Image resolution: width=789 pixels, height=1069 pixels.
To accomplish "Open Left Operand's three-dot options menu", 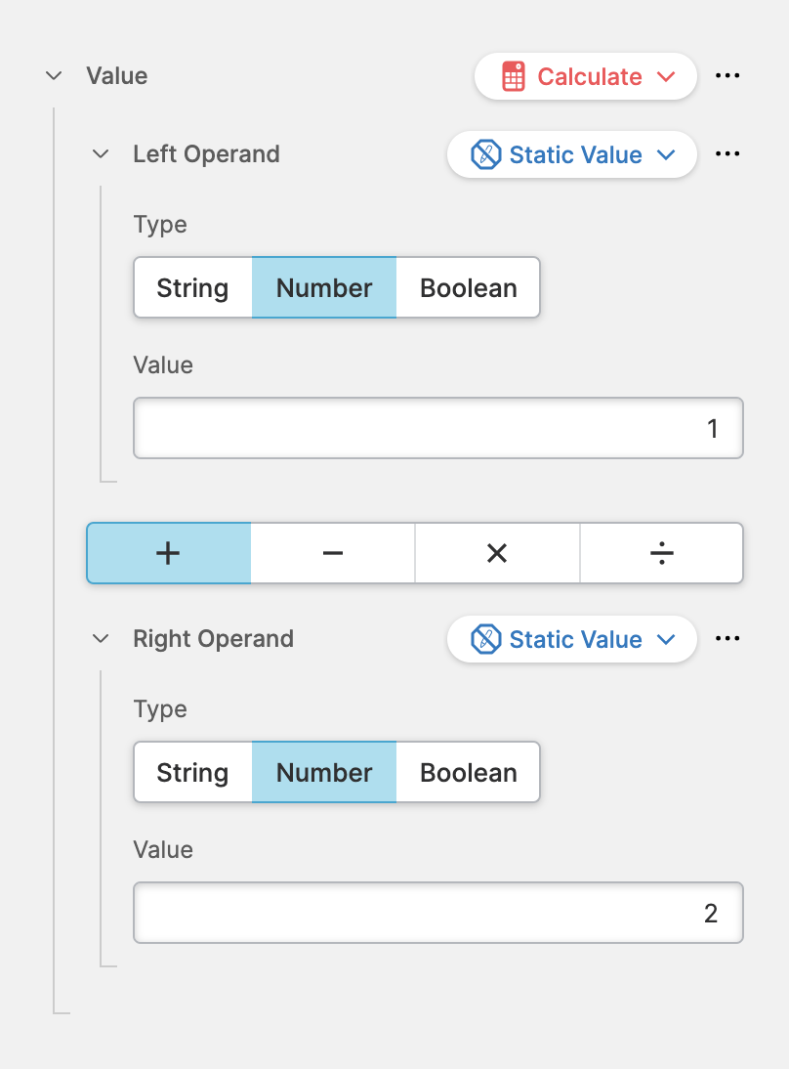I will 727,154.
